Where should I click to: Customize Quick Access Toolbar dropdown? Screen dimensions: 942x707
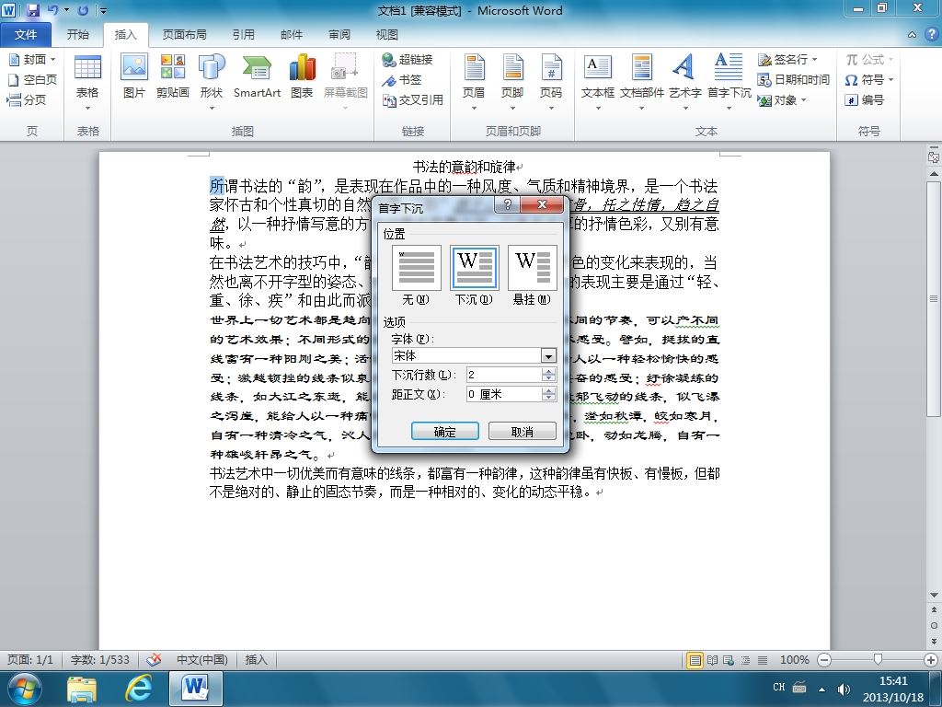coord(104,10)
